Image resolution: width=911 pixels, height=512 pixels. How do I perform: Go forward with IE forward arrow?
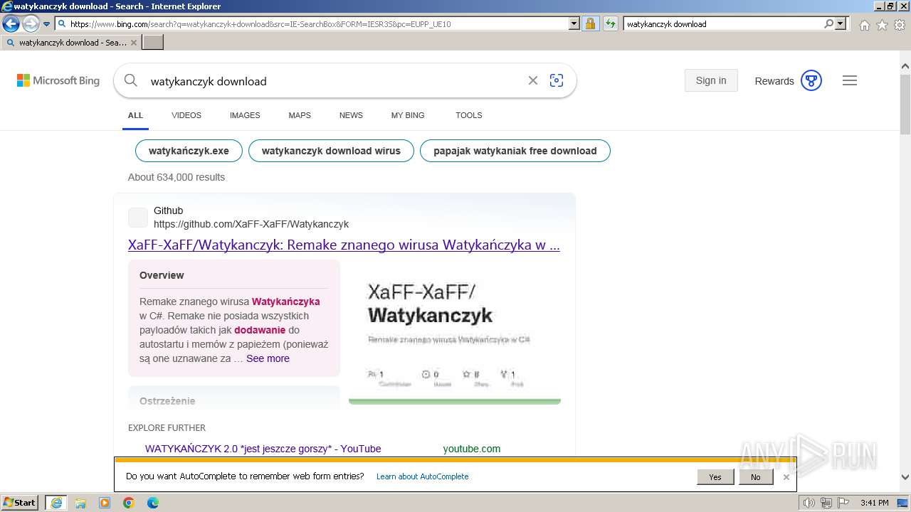pyautogui.click(x=30, y=23)
